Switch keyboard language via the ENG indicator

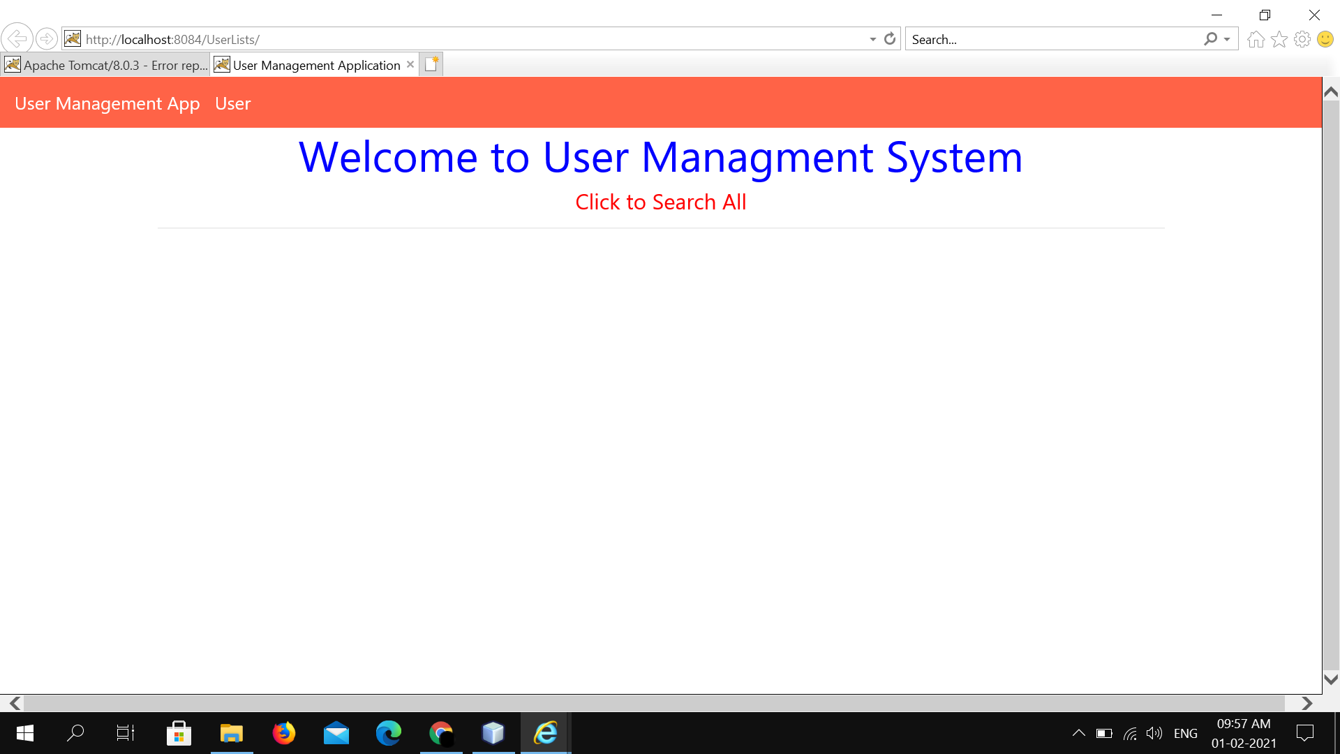pyautogui.click(x=1186, y=733)
